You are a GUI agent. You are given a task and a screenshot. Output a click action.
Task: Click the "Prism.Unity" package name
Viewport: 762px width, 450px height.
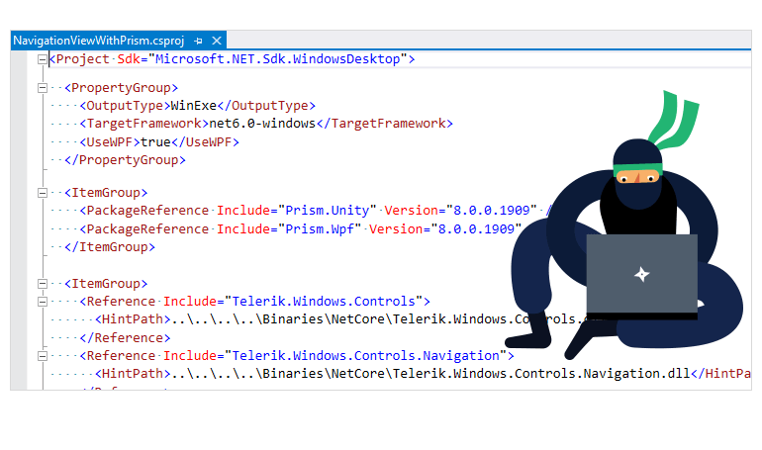click(327, 211)
